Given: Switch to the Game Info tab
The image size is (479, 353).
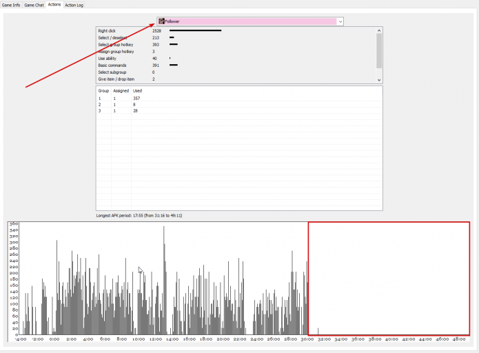Looking at the screenshot, I should pos(11,5).
